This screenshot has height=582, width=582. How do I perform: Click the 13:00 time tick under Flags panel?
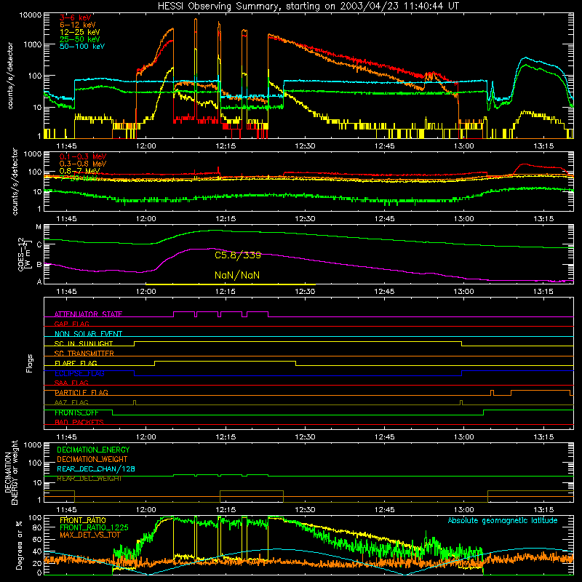tap(463, 437)
